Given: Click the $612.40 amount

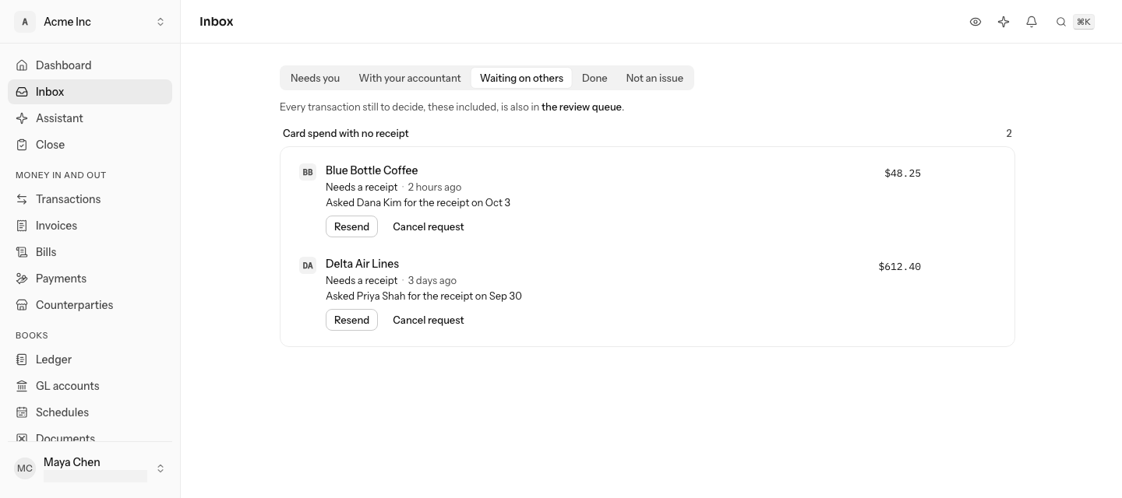Looking at the screenshot, I should coord(899,267).
